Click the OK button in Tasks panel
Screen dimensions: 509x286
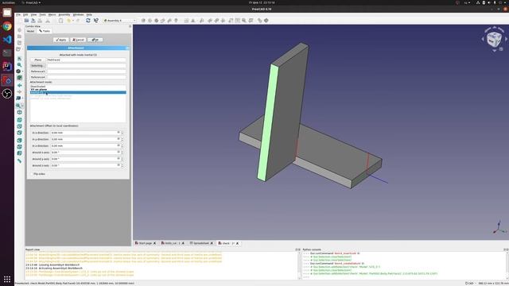coord(95,40)
